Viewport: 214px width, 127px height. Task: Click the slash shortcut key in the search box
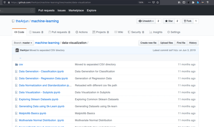pyautogui.click(x=32, y=10)
